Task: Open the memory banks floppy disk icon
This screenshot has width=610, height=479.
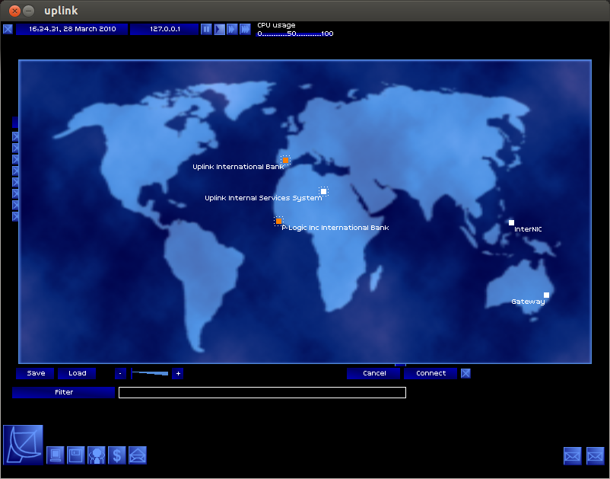Action: coord(76,455)
